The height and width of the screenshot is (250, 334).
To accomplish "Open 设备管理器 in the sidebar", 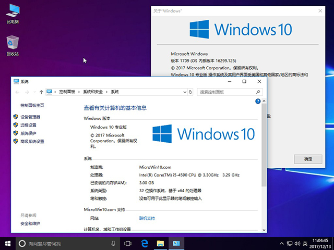I will [30, 117].
